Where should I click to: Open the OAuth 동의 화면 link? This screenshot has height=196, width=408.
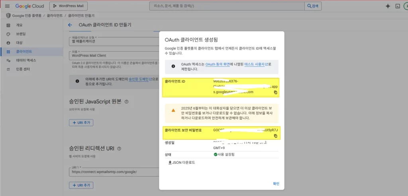click(x=218, y=64)
